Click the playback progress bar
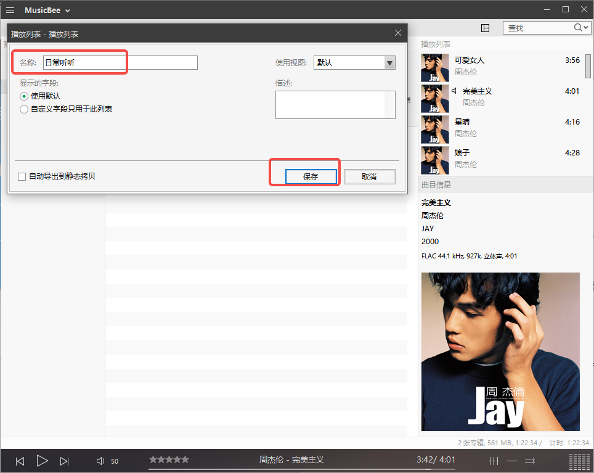594x473 pixels. 301,469
